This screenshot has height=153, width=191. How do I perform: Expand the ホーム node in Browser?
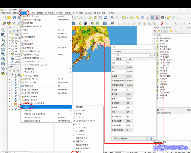(x=9, y=41)
